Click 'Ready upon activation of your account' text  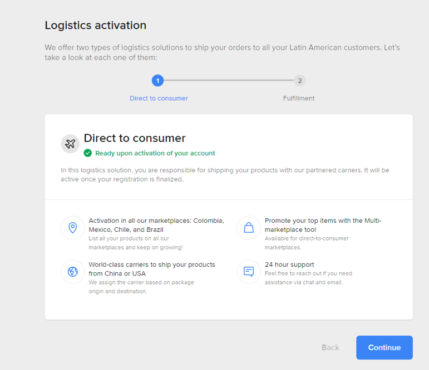point(155,153)
